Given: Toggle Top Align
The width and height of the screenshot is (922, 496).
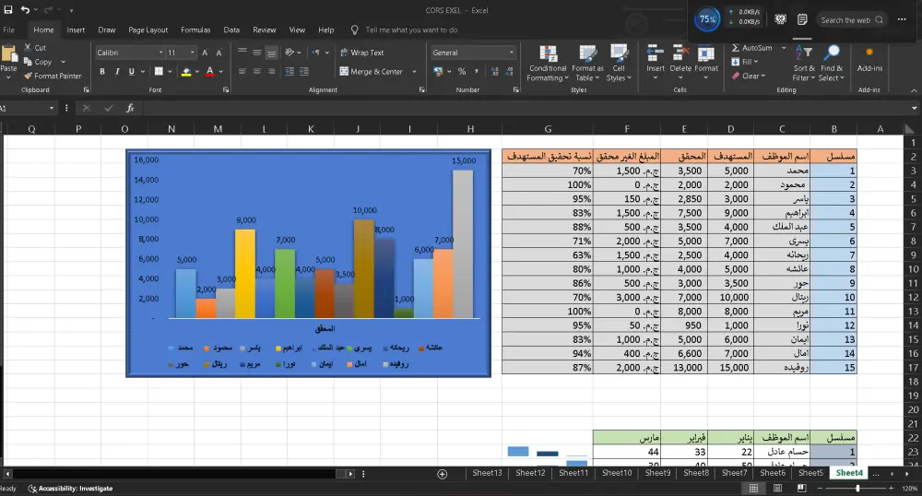Looking at the screenshot, I should [x=242, y=53].
